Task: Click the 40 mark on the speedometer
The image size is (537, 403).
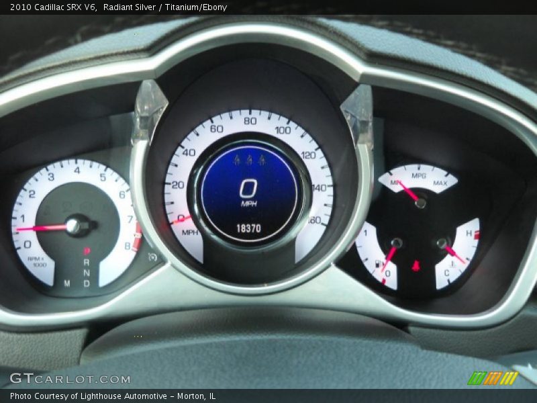Action: click(189, 152)
